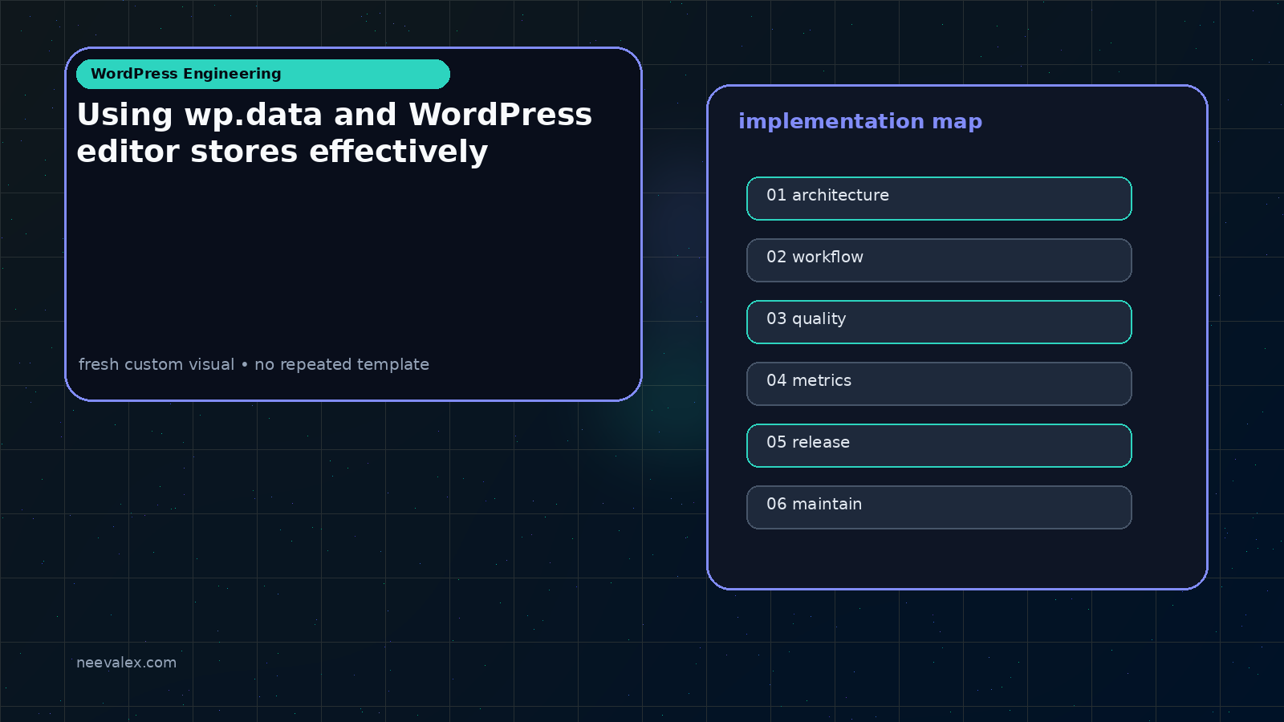
Task: Select the 02 workflow item
Action: (x=939, y=260)
